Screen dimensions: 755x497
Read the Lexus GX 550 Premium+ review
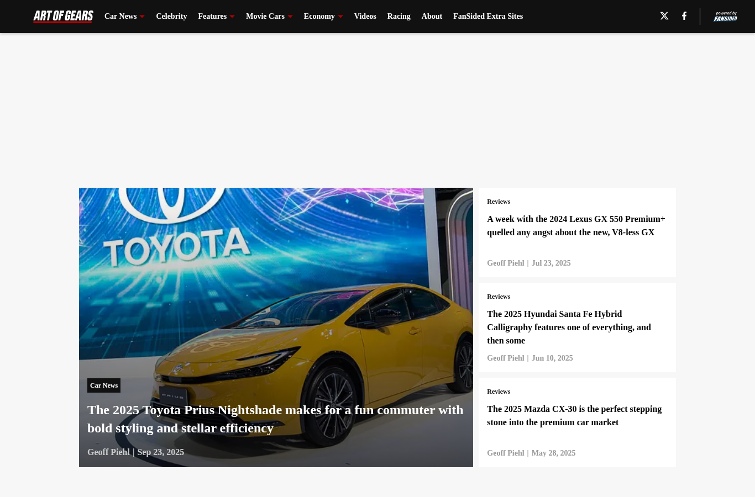tap(576, 226)
